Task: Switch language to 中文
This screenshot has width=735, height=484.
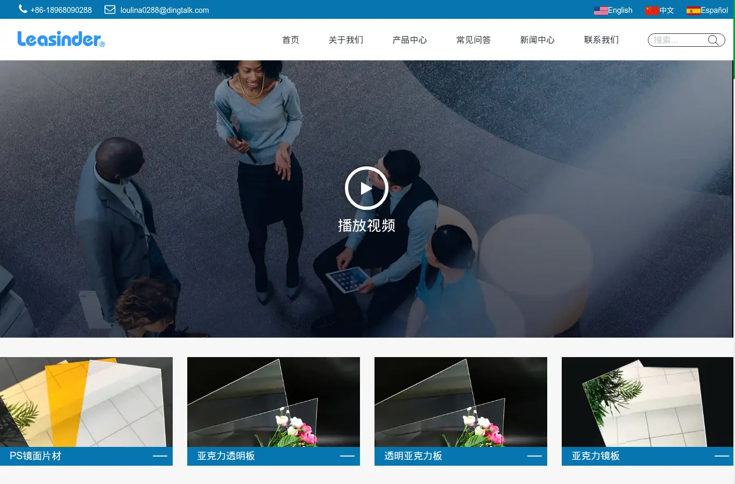Action: [x=667, y=10]
